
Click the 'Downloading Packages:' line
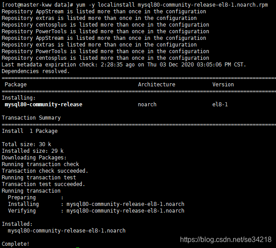click(x=34, y=158)
